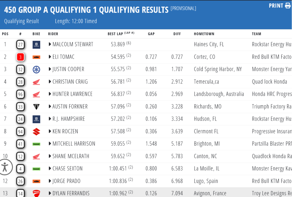
Task: Click rider name R.J. Hampshire
Action: pos(68,119)
